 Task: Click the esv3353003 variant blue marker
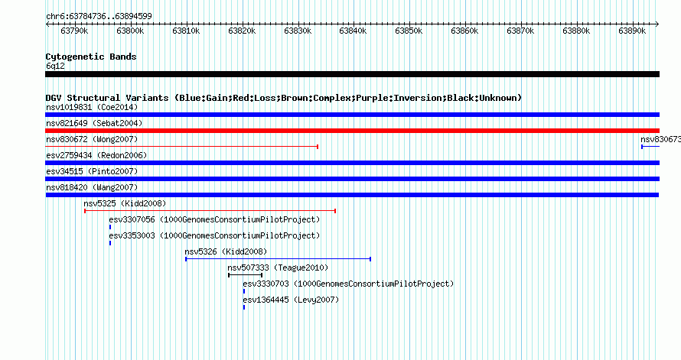[110, 243]
